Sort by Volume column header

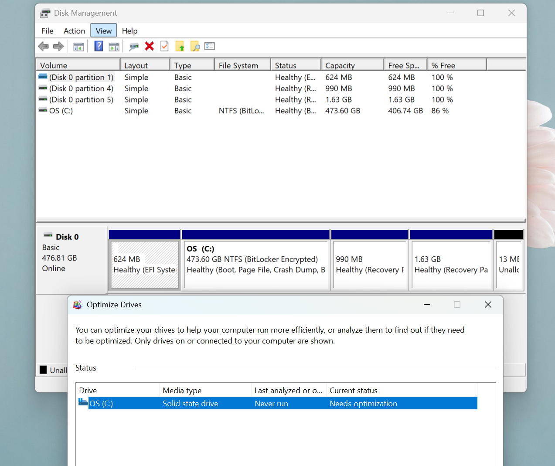coord(78,65)
